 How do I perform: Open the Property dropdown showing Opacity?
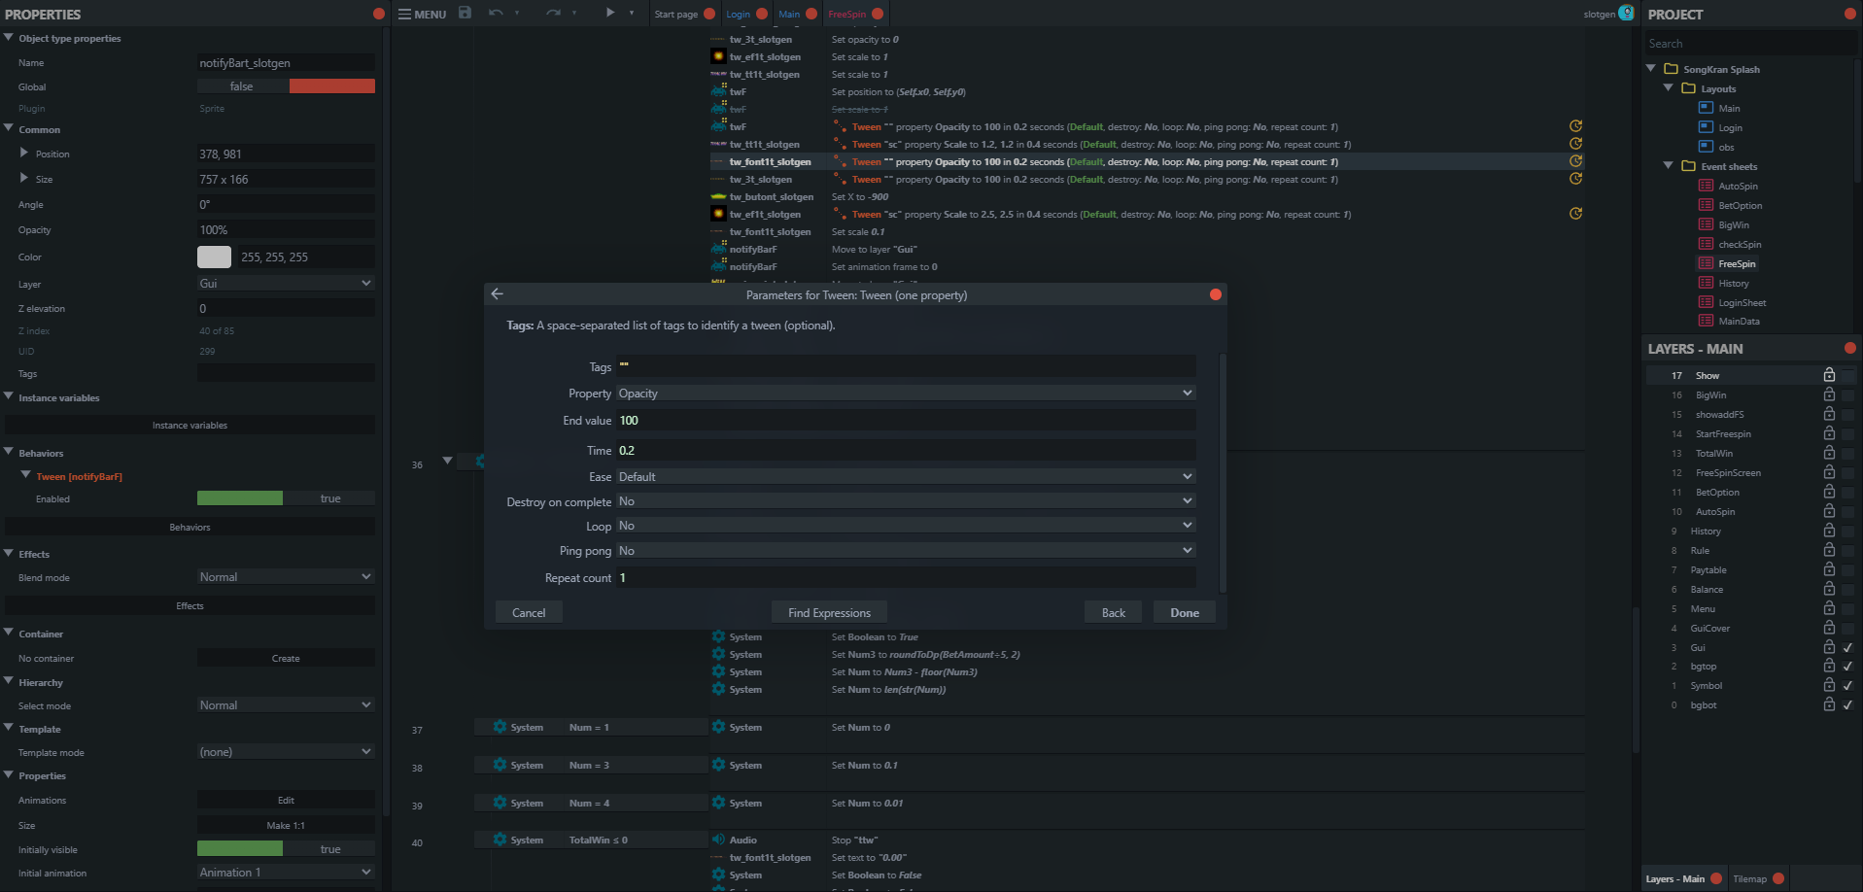[906, 393]
